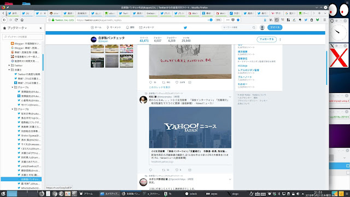Close the bookmarks sidebar with X
Viewport: 350px width, 197px height.
coord(40,28)
